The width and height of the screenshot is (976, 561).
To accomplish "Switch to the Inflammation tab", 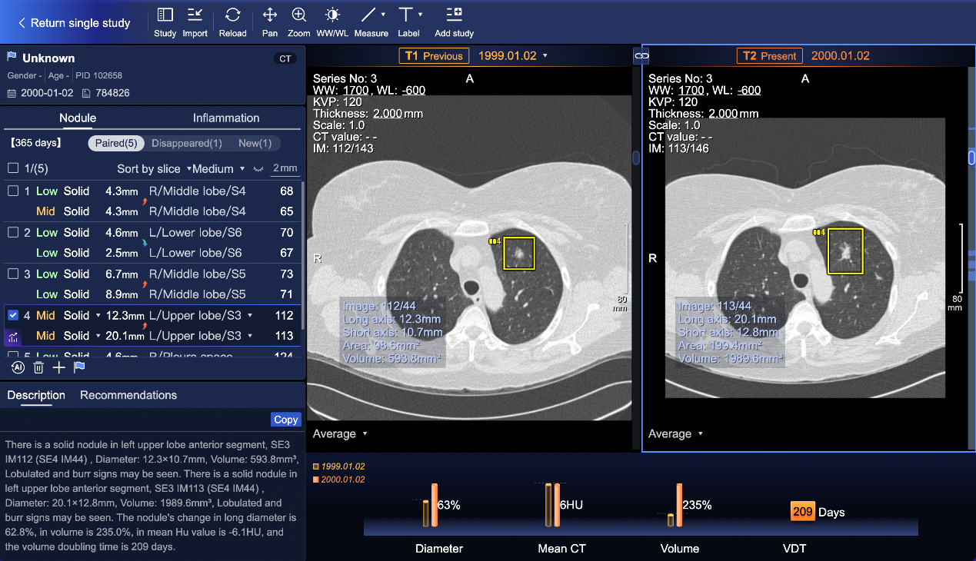I will (x=226, y=118).
